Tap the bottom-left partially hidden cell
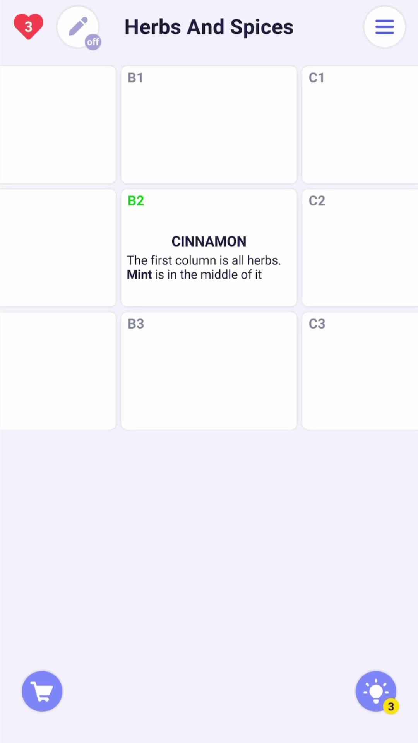The width and height of the screenshot is (418, 743). 58,371
